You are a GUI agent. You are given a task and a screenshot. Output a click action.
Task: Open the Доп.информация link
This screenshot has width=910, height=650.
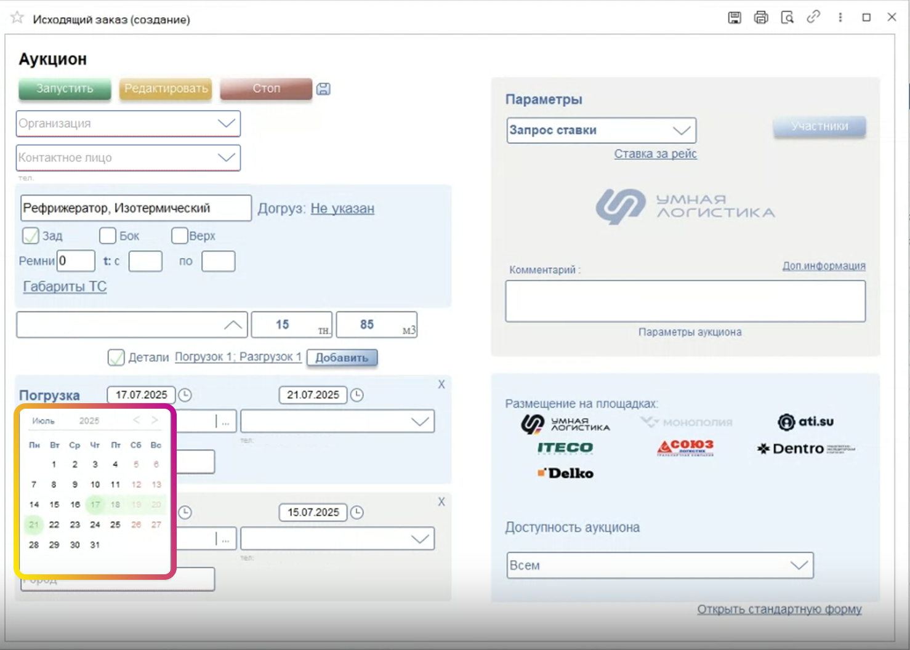824,266
